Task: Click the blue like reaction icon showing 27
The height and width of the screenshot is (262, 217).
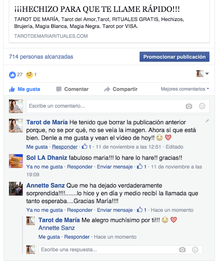Action: (x=12, y=75)
